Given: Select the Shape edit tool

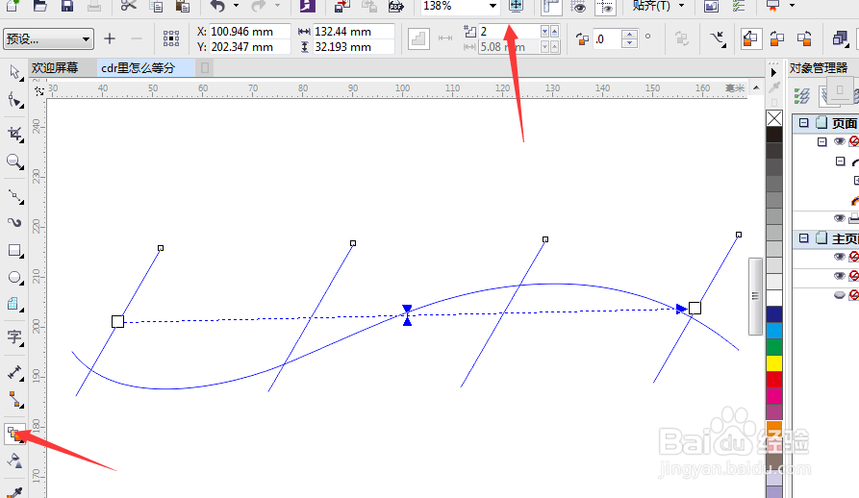Looking at the screenshot, I should tap(14, 101).
